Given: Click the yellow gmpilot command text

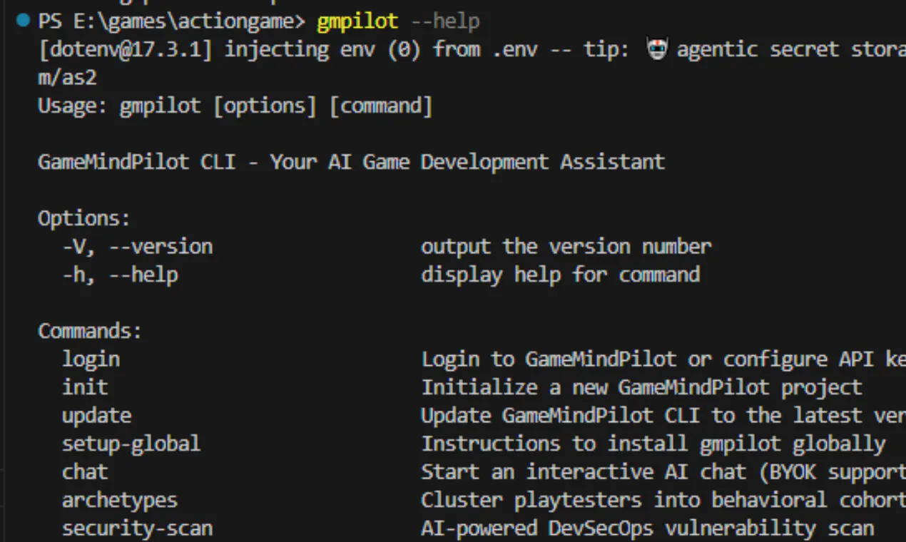Looking at the screenshot, I should [x=357, y=21].
